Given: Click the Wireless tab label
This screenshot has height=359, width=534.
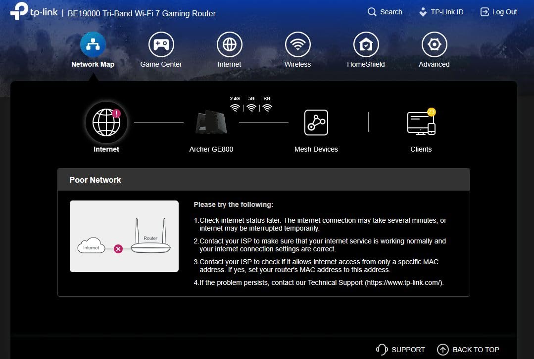Looking at the screenshot, I should [297, 64].
